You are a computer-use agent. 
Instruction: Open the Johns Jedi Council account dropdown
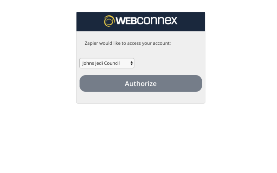[x=107, y=63]
